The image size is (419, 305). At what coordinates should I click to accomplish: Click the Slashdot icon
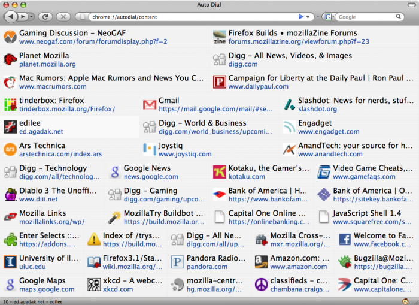pos(289,105)
